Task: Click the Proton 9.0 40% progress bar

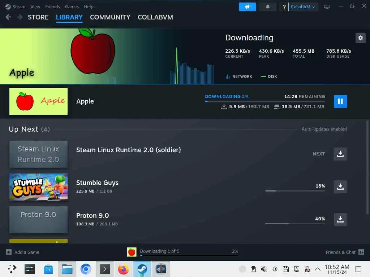Action: (x=295, y=224)
